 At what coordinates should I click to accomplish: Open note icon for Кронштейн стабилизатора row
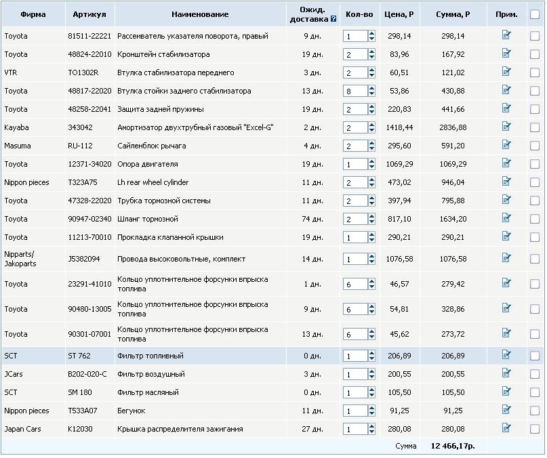pos(506,54)
